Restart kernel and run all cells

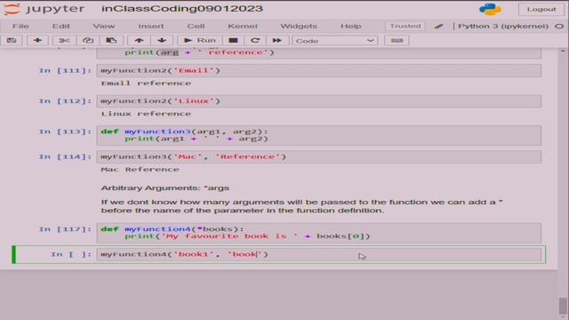point(276,40)
